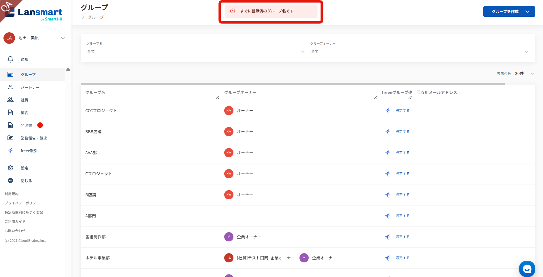The height and width of the screenshot is (277, 543).
Task: Click 設定する link for AAA部
Action: [402, 153]
